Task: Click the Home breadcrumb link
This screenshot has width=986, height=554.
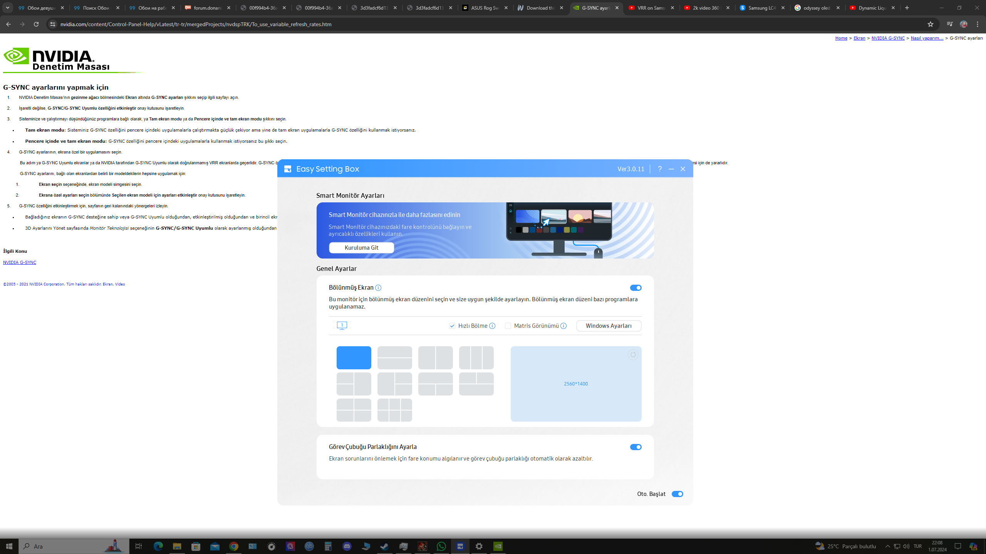Action: [x=841, y=38]
